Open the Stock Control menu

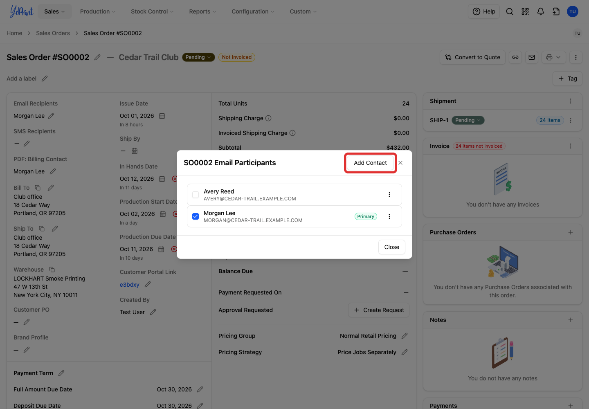[152, 11]
